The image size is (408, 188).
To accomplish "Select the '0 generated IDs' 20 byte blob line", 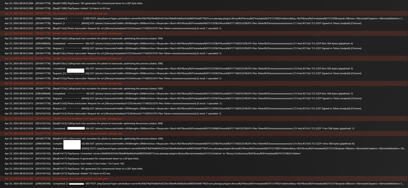I will [x=204, y=159].
